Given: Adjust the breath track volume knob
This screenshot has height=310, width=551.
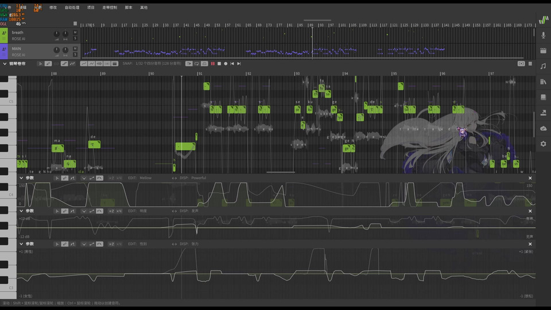Looking at the screenshot, I should point(57,34).
